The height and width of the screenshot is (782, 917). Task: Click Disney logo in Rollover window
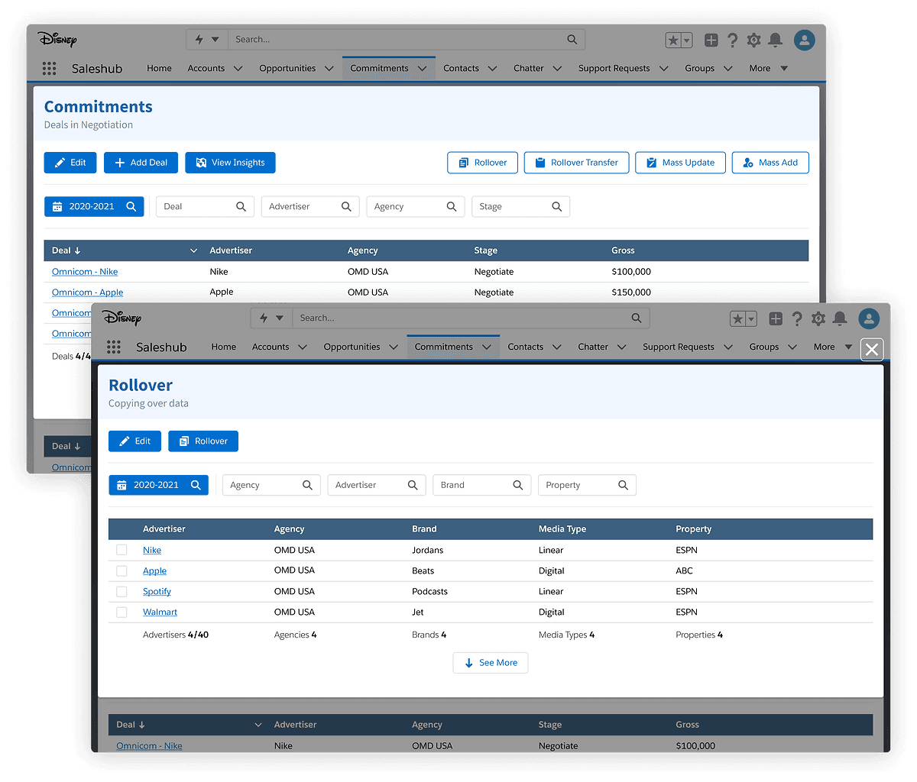point(122,318)
